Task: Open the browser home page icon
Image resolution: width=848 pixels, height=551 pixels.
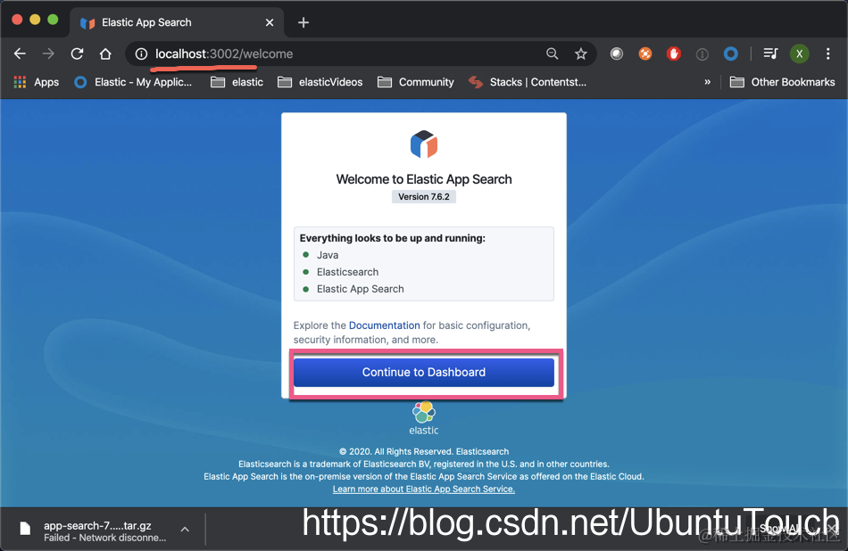Action: 105,53
